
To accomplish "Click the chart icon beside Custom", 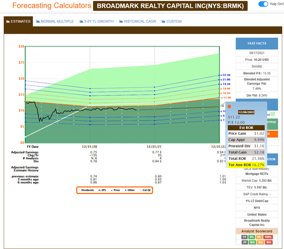I will (x=163, y=21).
